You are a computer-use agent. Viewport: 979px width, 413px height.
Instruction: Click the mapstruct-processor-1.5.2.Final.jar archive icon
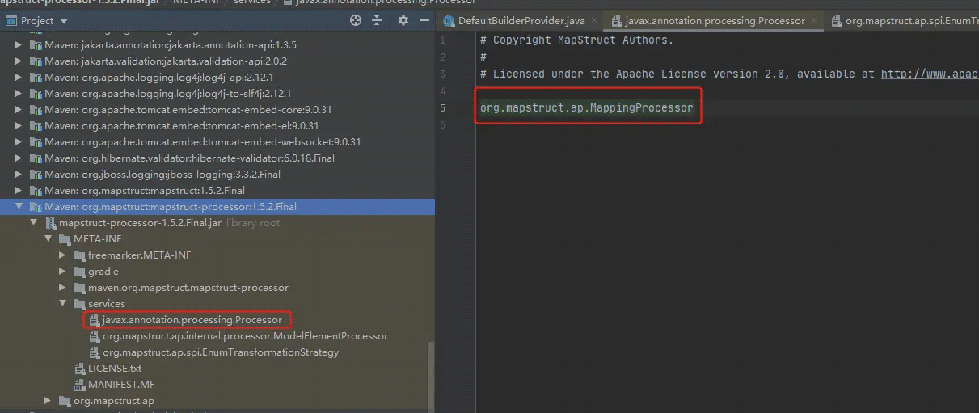pyautogui.click(x=51, y=223)
